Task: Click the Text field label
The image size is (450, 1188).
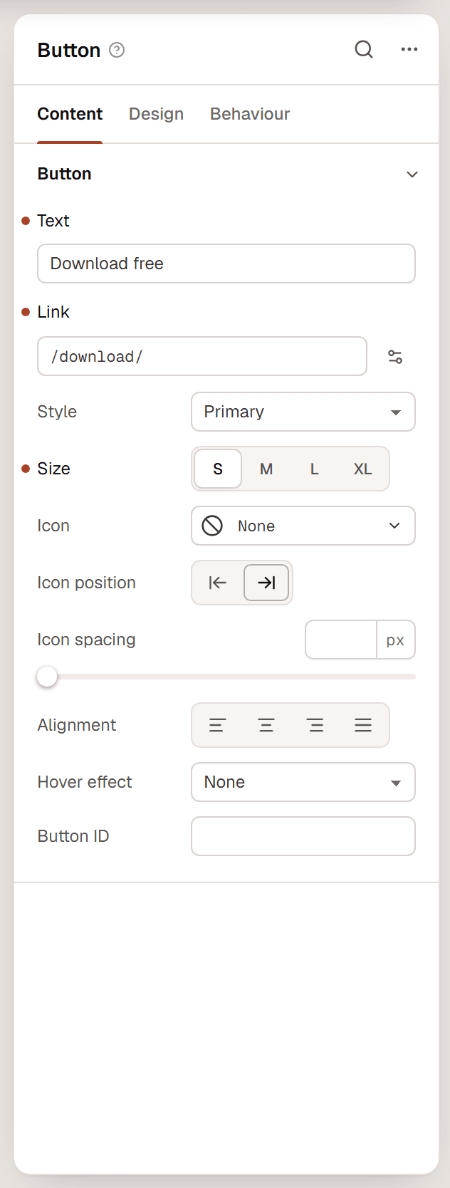Action: (x=53, y=221)
